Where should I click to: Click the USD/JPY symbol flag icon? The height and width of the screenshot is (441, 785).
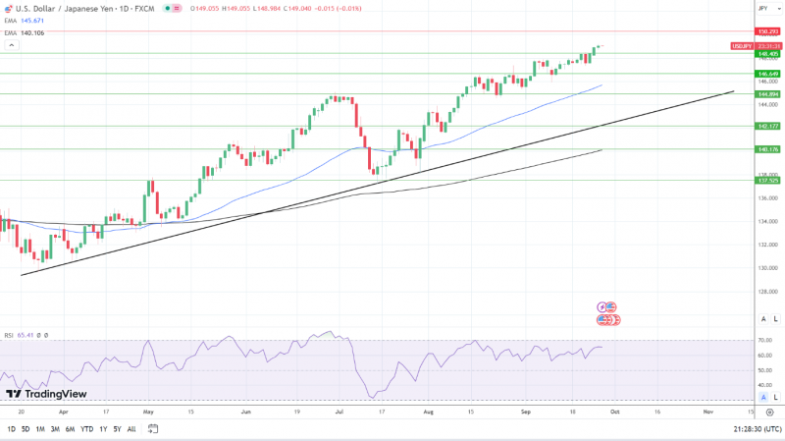(x=9, y=9)
